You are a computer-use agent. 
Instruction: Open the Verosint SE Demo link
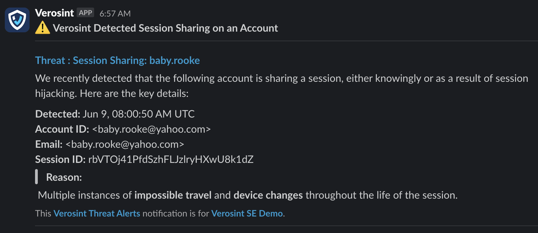tap(247, 213)
